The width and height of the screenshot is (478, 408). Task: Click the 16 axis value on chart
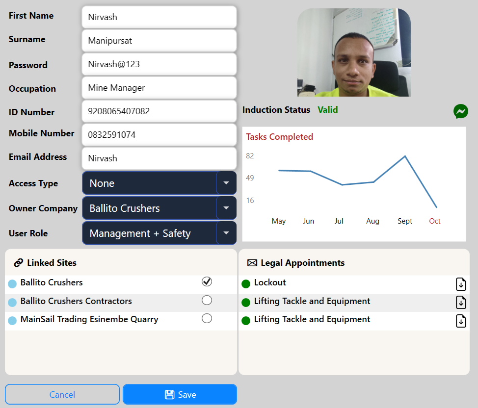(x=250, y=201)
